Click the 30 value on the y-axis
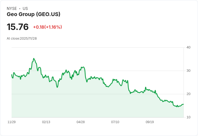 point(189,71)
